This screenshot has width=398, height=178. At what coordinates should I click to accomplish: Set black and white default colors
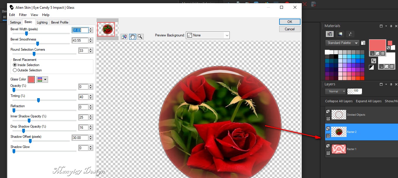click(371, 68)
